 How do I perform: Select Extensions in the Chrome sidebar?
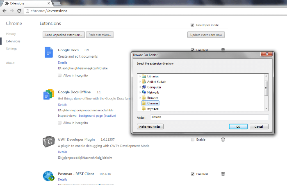pyautogui.click(x=13, y=41)
